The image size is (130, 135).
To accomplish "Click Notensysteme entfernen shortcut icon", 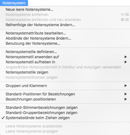I will coord(125,15).
